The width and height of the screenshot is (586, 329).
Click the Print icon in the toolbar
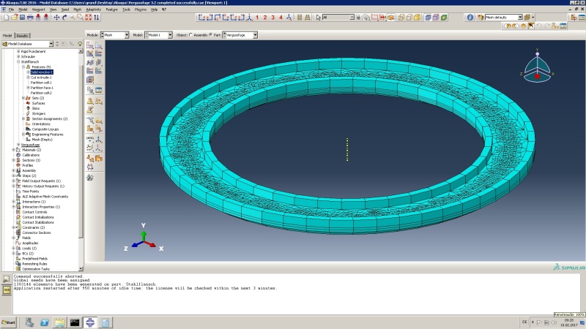click(x=30, y=18)
